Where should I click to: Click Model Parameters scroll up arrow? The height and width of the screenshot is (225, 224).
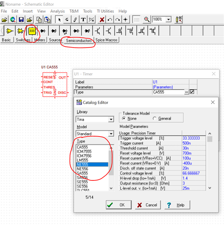point(210,133)
